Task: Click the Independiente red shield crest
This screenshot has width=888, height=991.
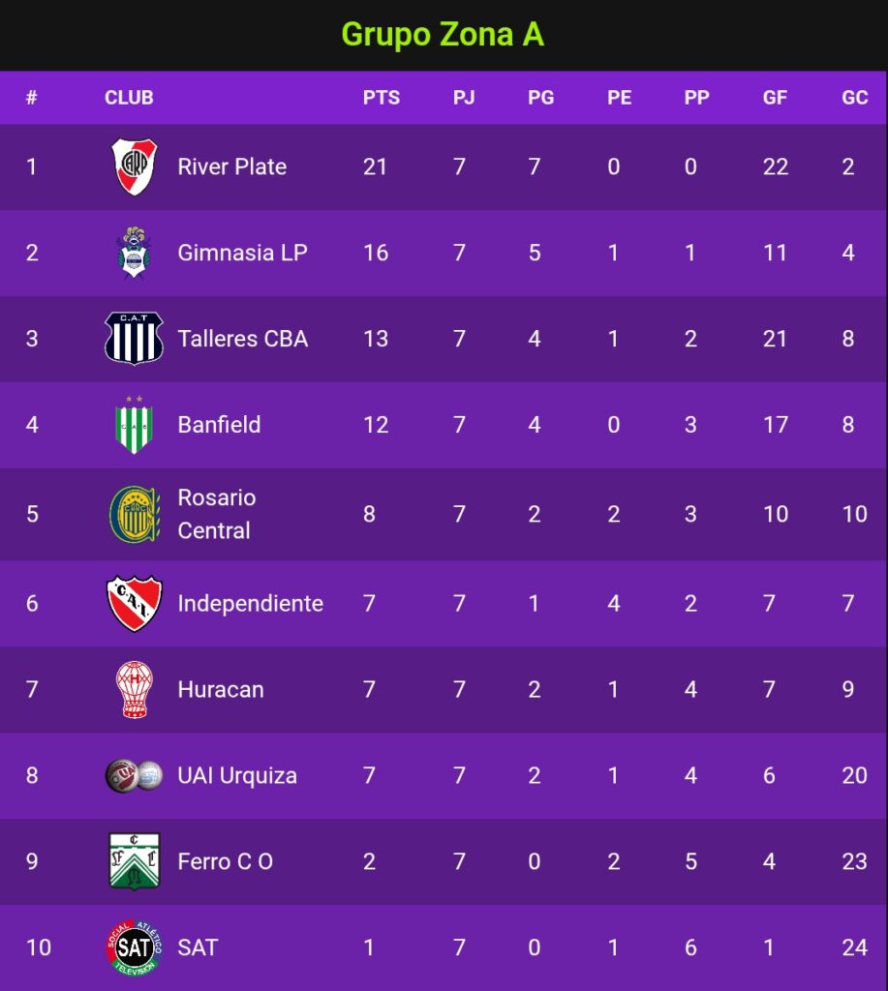Action: (x=134, y=604)
